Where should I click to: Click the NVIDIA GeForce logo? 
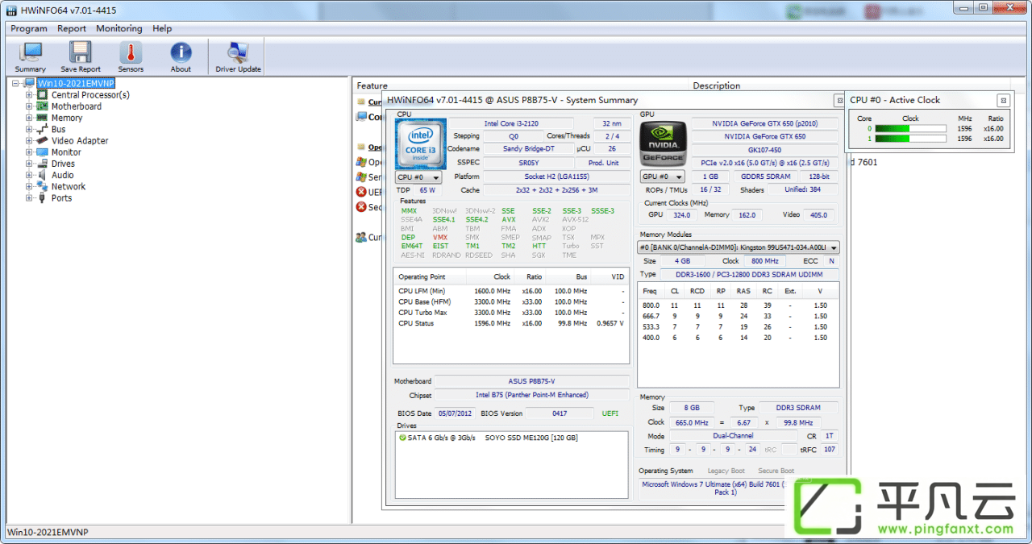[x=663, y=144]
